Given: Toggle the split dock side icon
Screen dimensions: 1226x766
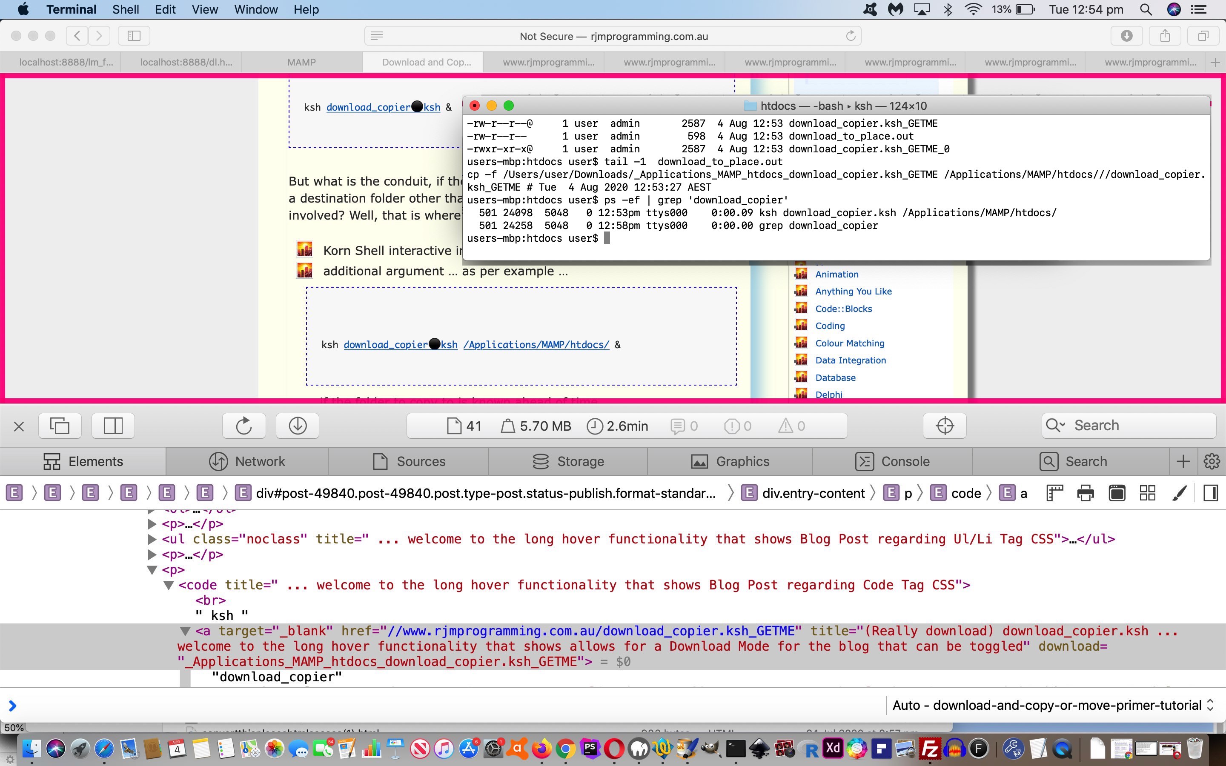Looking at the screenshot, I should (113, 426).
